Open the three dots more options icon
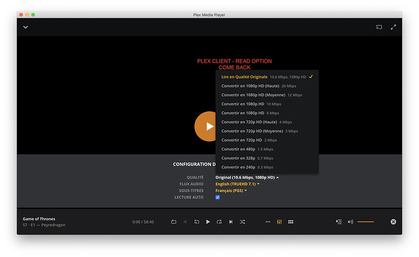 [268, 222]
